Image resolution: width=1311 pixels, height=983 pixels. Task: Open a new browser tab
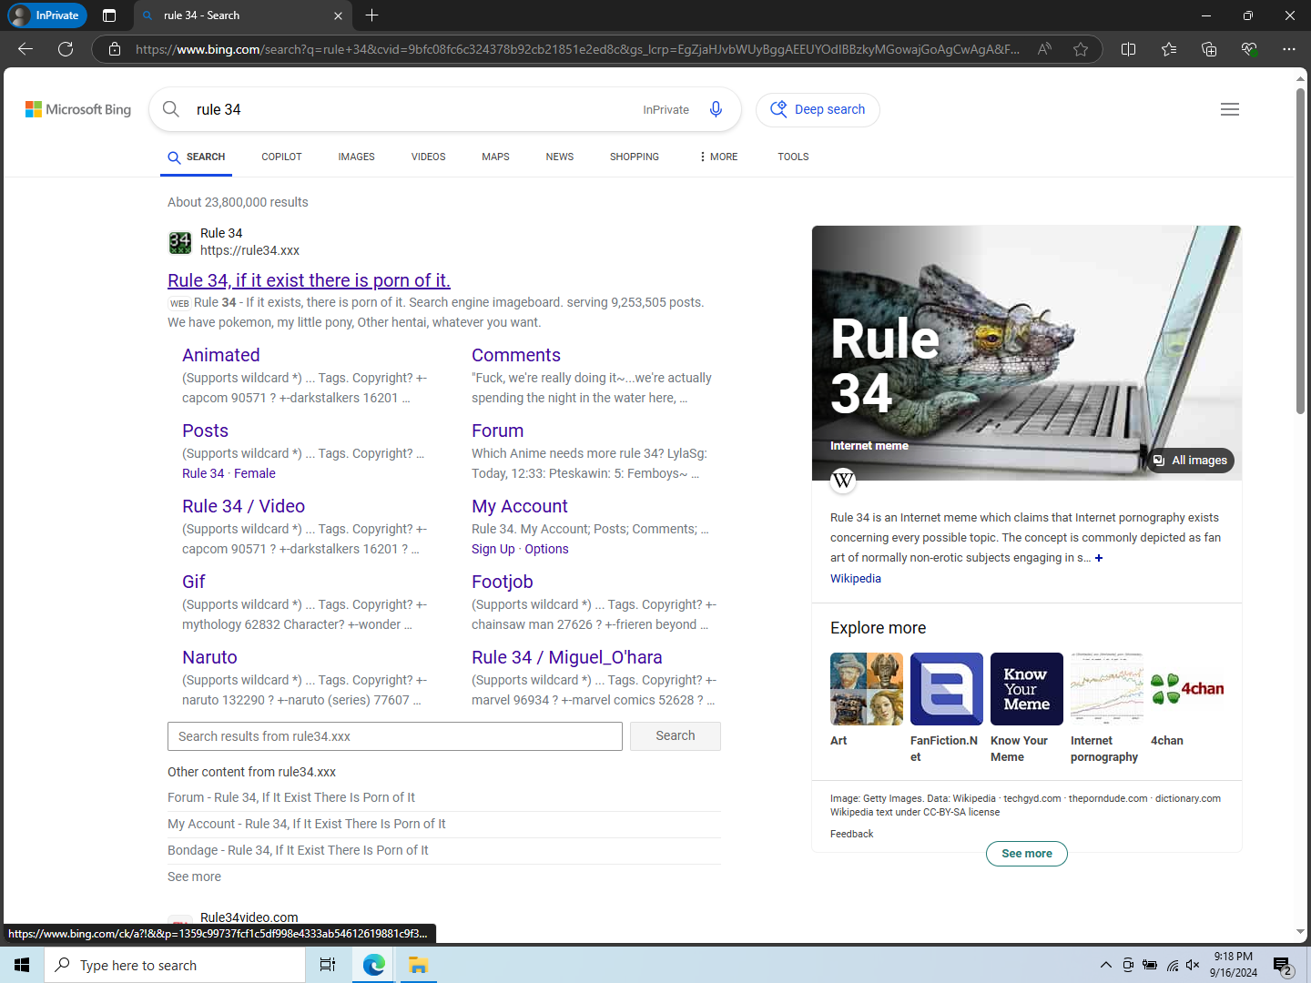pos(371,15)
